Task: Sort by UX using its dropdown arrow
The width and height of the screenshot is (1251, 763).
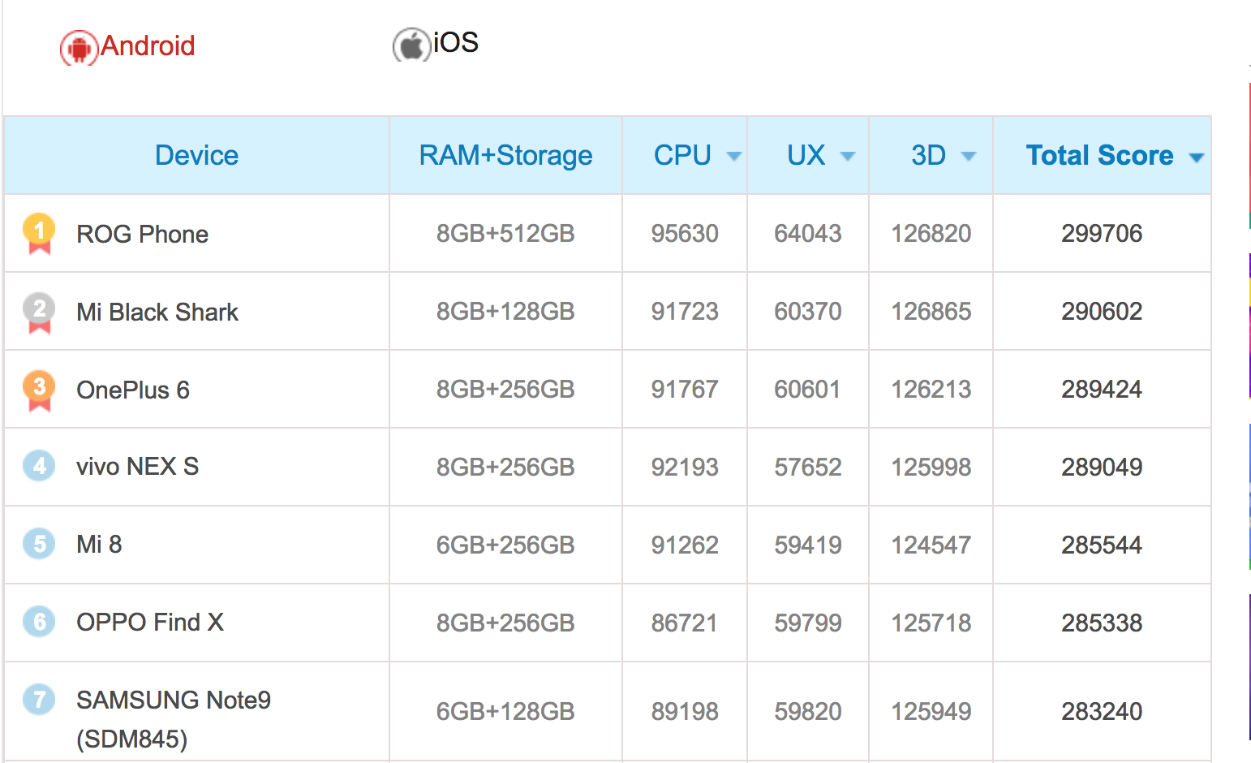Action: click(x=848, y=157)
